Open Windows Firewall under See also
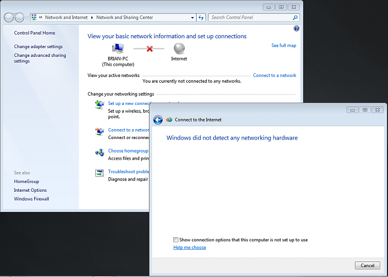The width and height of the screenshot is (388, 277). click(x=32, y=199)
